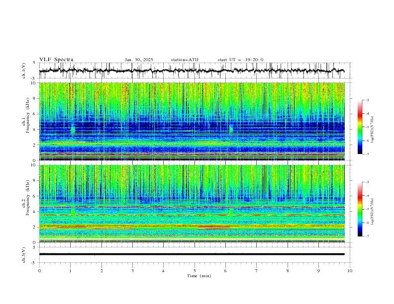Click the ch.2 frequency tick label '2'
The height and width of the screenshot is (304, 394).
click(35, 227)
